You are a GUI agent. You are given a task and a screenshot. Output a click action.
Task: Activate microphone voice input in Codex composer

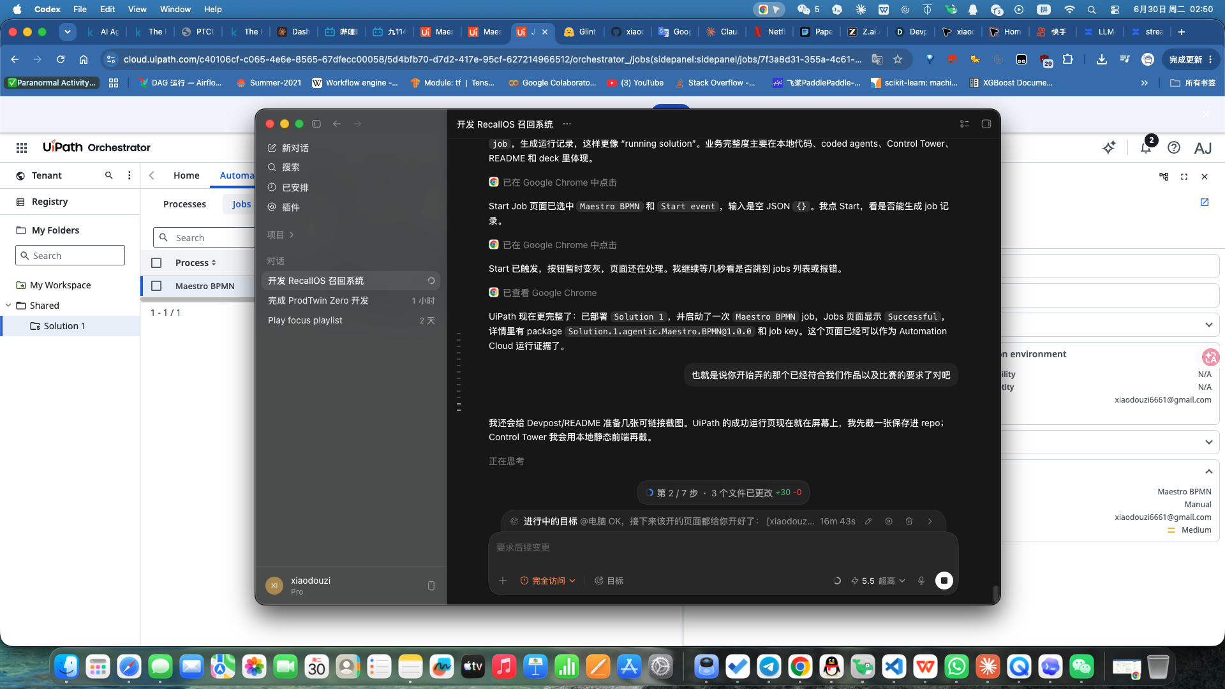pos(921,581)
